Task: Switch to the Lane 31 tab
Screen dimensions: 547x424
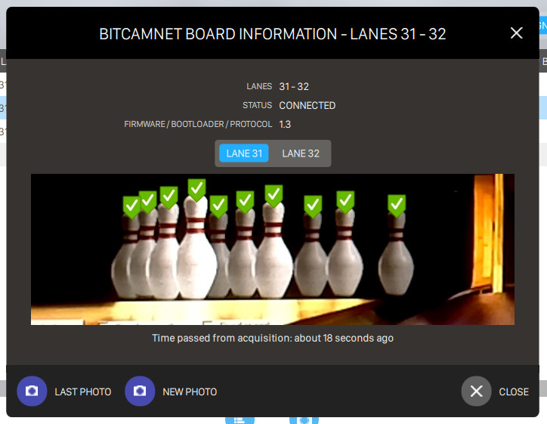Action: pos(244,153)
